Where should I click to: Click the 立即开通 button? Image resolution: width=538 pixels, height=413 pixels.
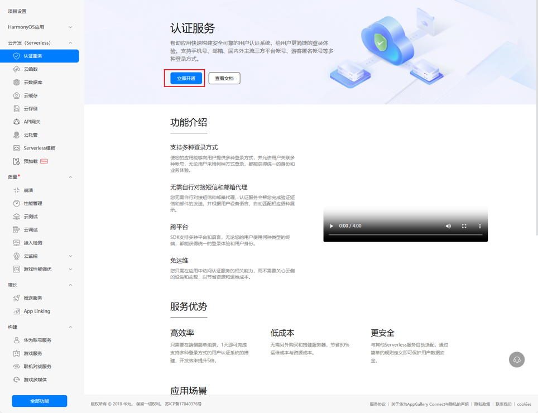[184, 78]
